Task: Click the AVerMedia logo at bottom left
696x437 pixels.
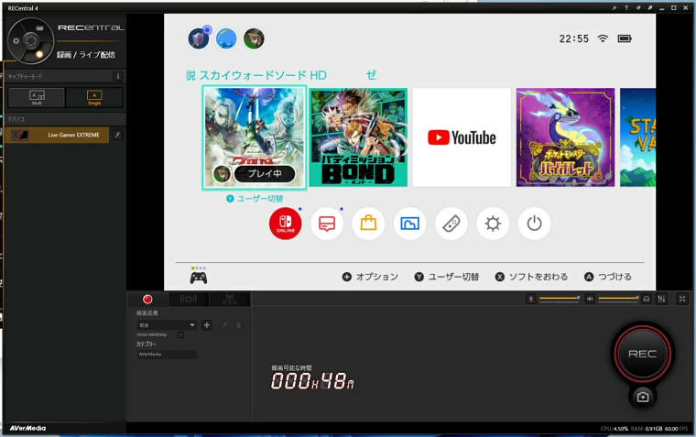Action: point(27,428)
